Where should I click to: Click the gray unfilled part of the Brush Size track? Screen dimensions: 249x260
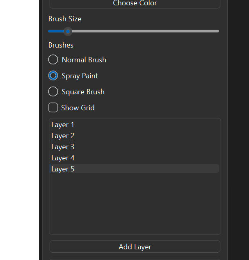(144, 31)
